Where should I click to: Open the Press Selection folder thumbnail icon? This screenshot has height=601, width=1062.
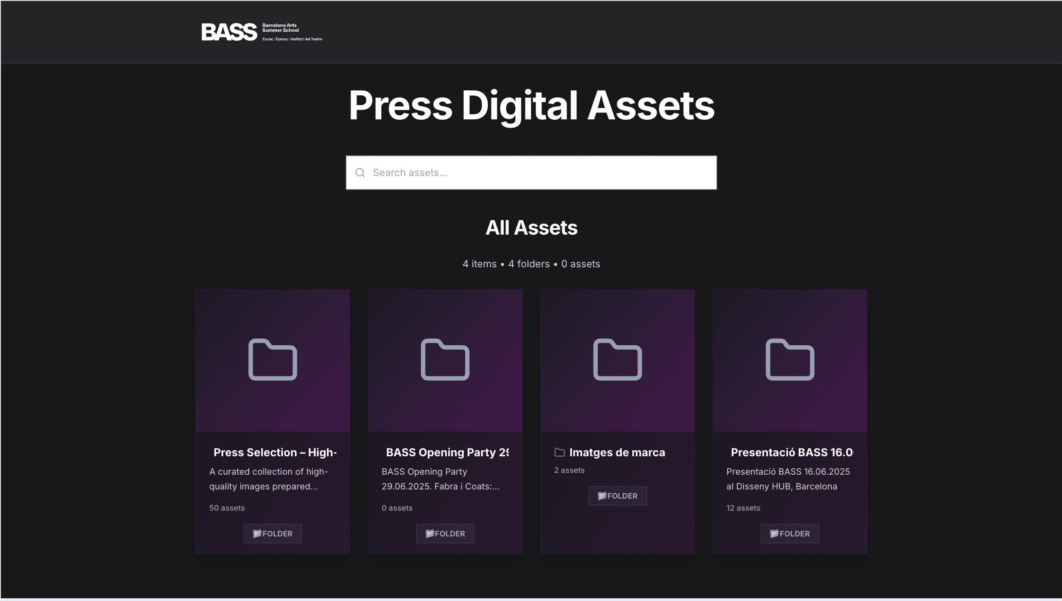(x=273, y=359)
